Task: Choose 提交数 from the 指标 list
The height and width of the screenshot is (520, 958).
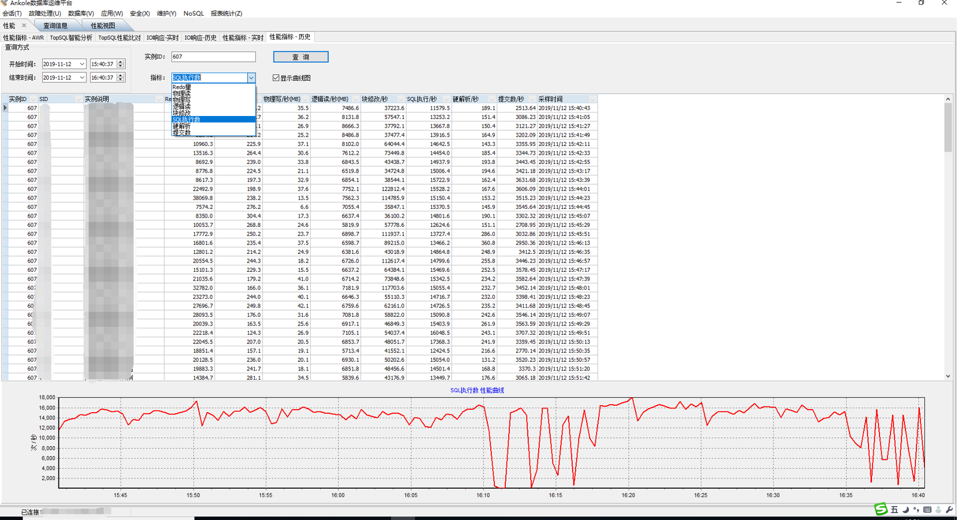Action: tap(213, 133)
